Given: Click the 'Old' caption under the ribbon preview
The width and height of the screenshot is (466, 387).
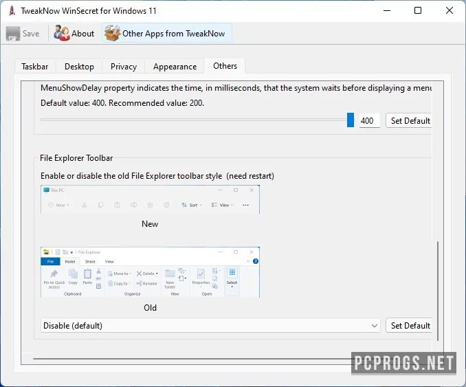Looking at the screenshot, I should (x=150, y=308).
